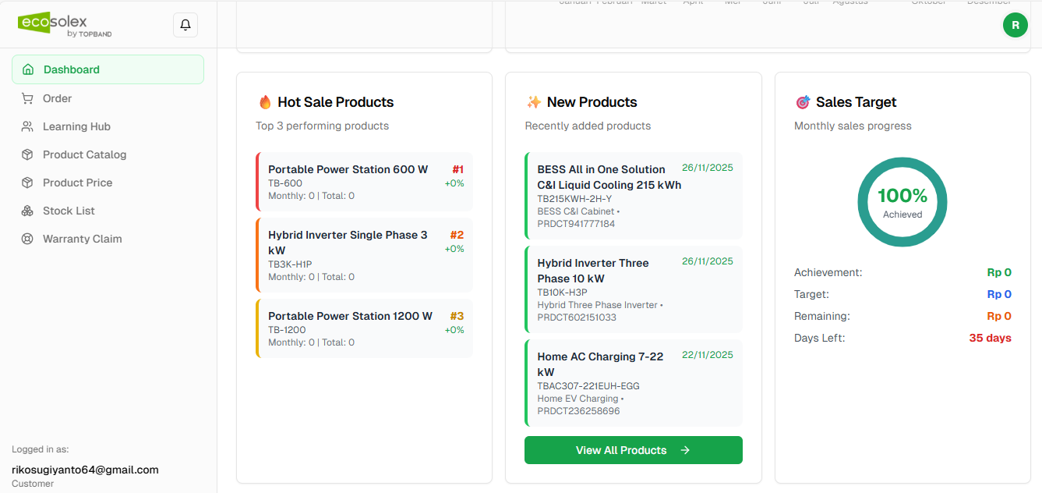Go to Product Price page
Screen dimensions: 1042x493
78,183
